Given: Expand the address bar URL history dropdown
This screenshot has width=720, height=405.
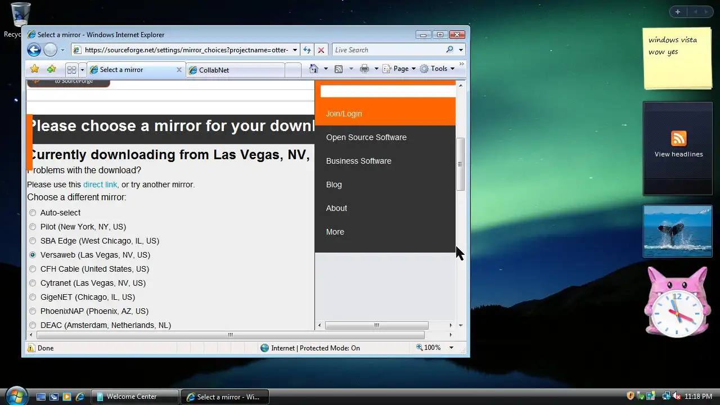Looking at the screenshot, I should tap(295, 50).
